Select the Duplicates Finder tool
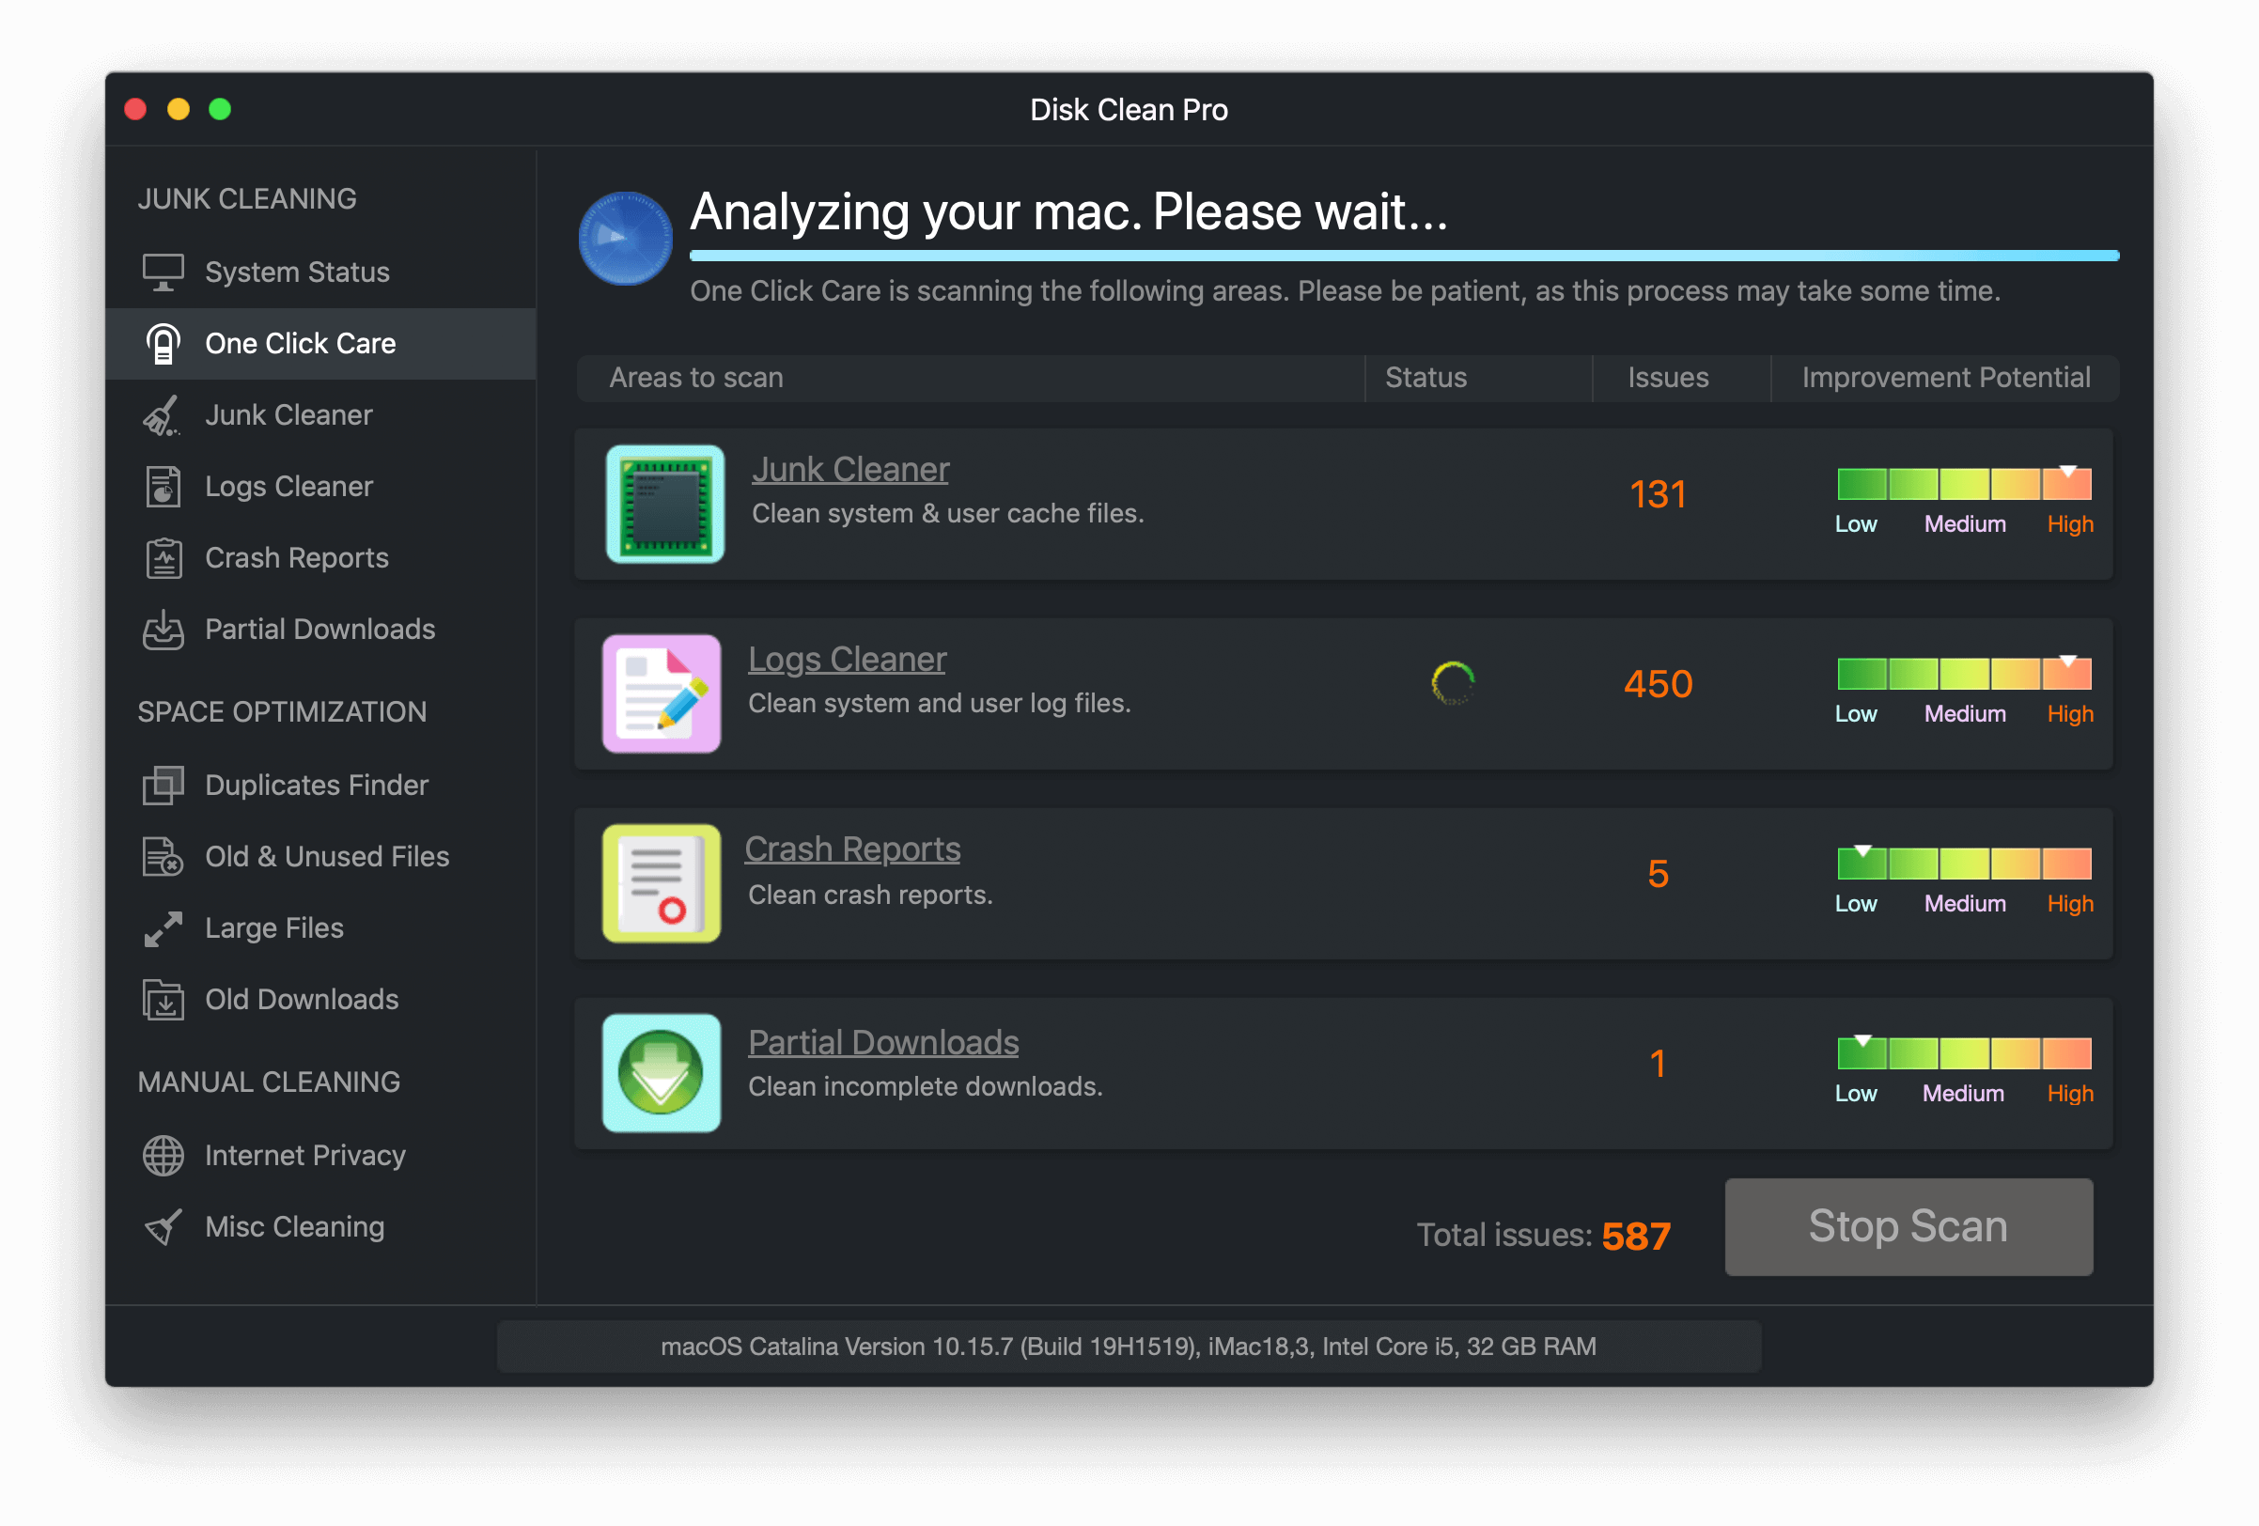Viewport: 2259px width, 1526px height. [x=316, y=785]
